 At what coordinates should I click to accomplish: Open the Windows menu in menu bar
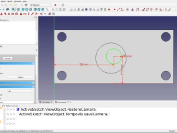(x=17, y=1)
